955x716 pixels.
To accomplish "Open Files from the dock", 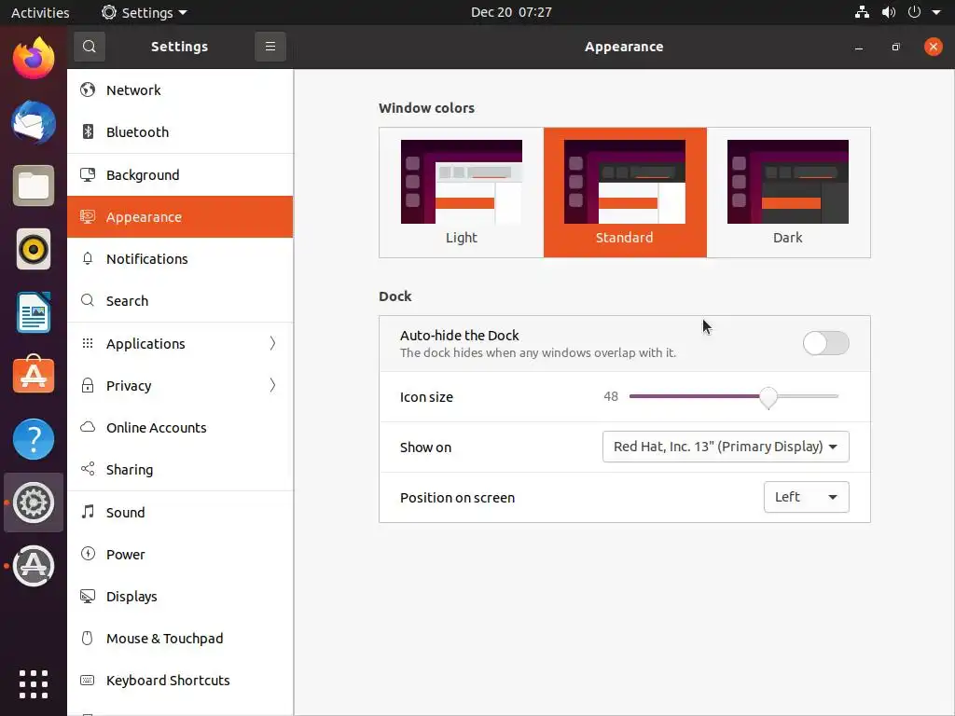I will (x=34, y=186).
